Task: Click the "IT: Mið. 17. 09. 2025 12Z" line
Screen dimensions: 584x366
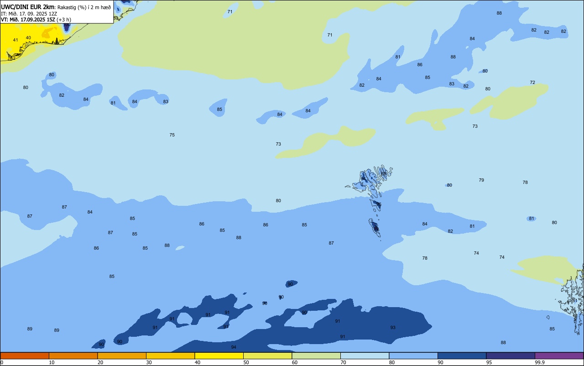Action: click(x=29, y=13)
